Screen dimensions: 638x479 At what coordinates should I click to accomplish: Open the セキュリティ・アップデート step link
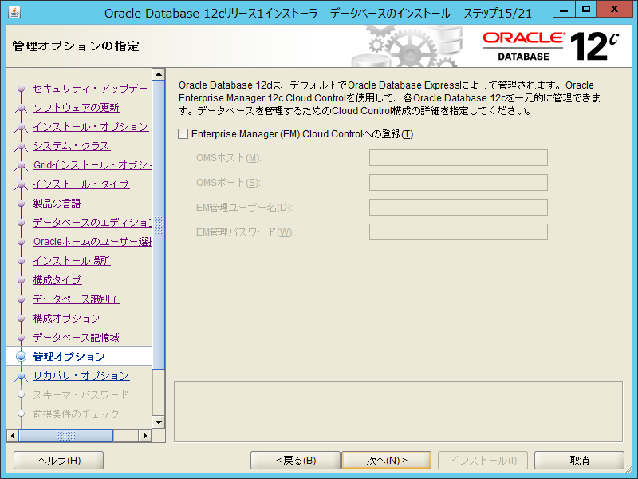[x=90, y=89]
